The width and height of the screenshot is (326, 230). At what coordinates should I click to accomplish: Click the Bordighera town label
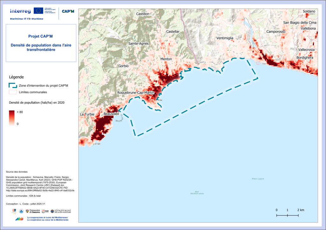[x=305, y=58]
